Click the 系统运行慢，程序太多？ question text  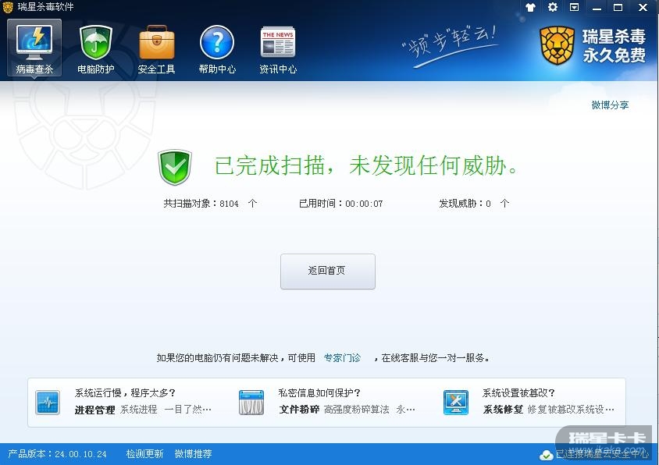pyautogui.click(x=125, y=393)
